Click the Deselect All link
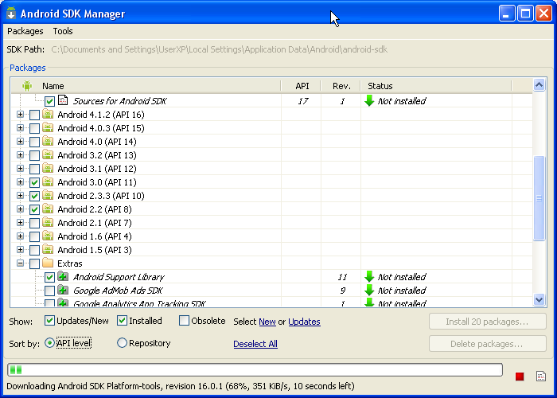This screenshot has height=398, width=557. coord(255,344)
